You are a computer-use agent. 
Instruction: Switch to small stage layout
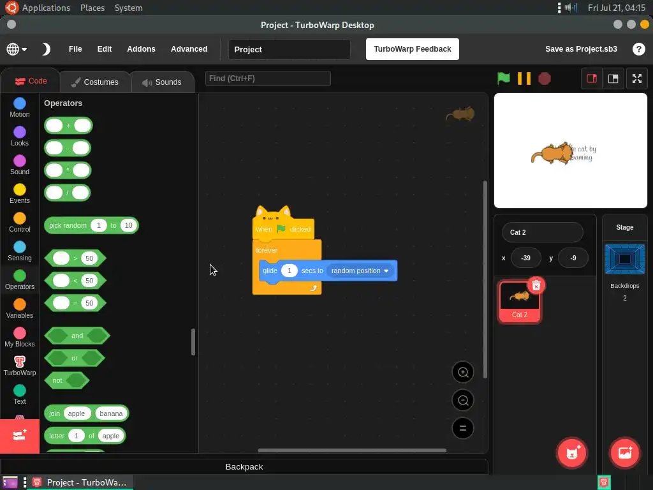pos(592,78)
